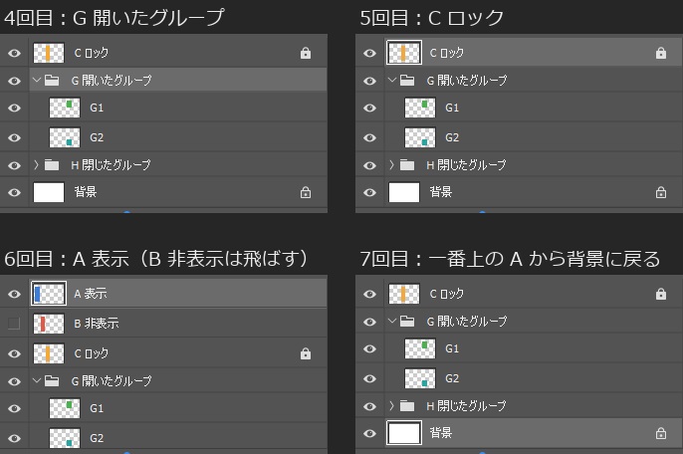The width and height of the screenshot is (683, 454).
Task: Click B 非表示 red thumbnail in 6回目 panel
Action: tap(49, 324)
